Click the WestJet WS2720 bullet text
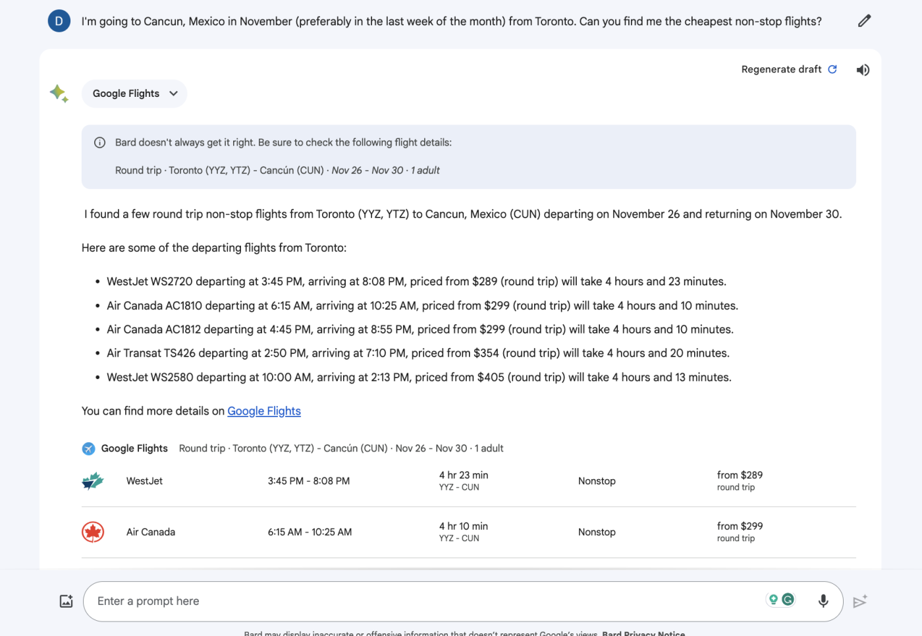922x636 pixels. point(416,282)
